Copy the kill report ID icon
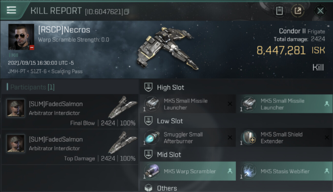This screenshot has height=192, width=333. pos(127,12)
